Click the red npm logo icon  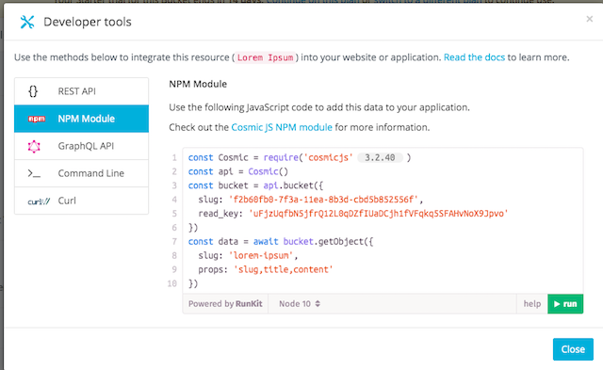point(37,119)
